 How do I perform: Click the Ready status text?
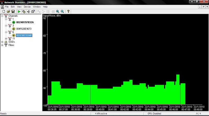(3, 114)
